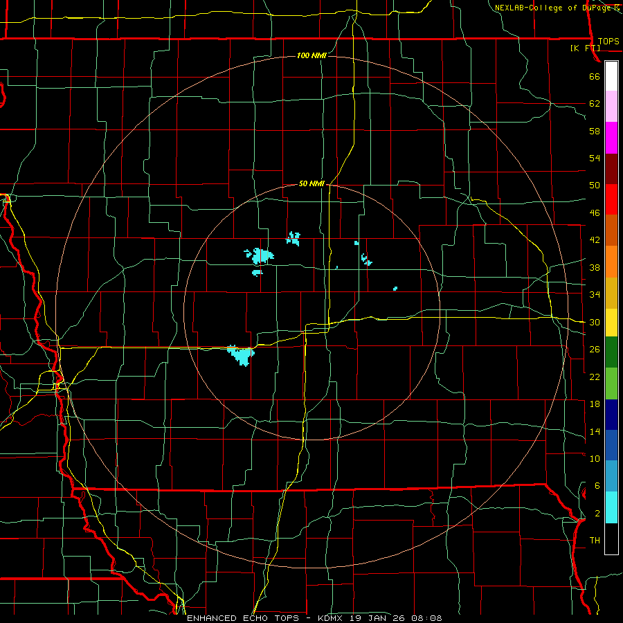The width and height of the screenshot is (623, 623).
Task: Click the 18 legend value
Action: pos(595,404)
